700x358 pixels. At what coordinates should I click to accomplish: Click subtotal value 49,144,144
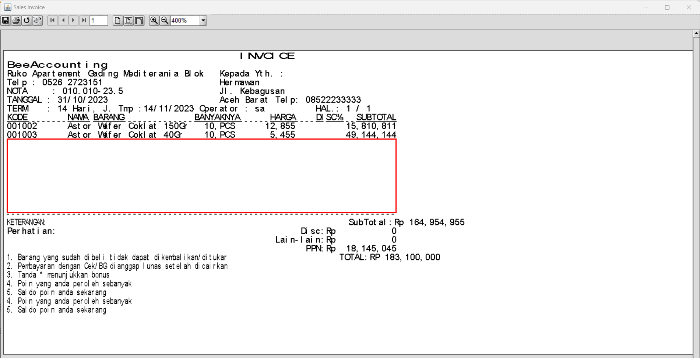pos(371,135)
